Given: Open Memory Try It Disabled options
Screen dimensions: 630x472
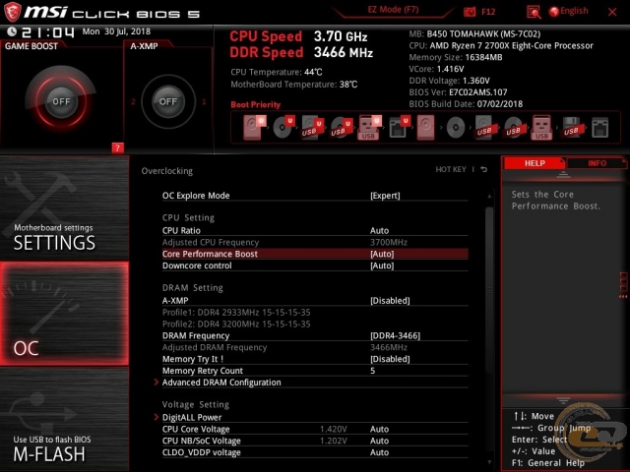Looking at the screenshot, I should [x=390, y=359].
